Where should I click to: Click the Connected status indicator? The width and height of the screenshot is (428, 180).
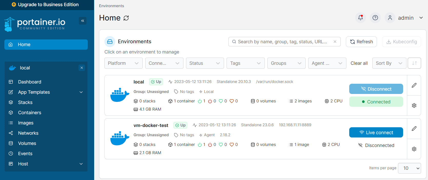coord(376,102)
